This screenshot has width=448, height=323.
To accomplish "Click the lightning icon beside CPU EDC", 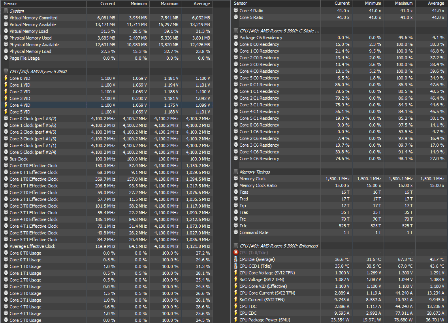I will tap(236, 313).
